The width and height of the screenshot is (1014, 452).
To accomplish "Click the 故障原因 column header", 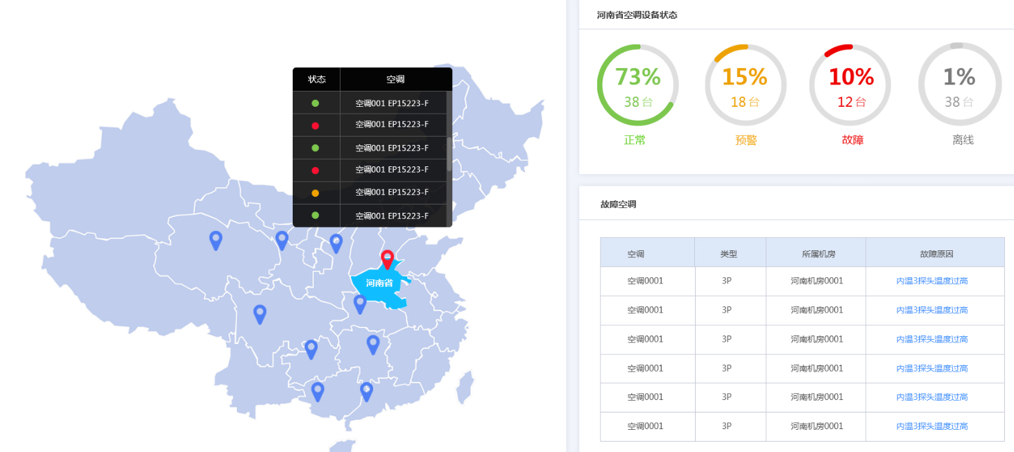I will click(x=936, y=254).
